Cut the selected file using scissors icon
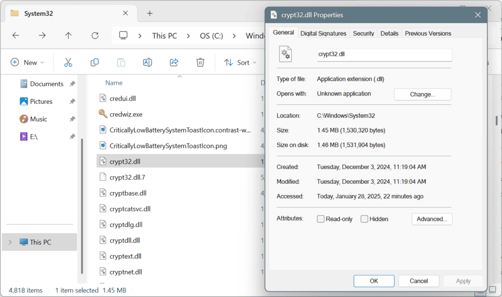Screen dimensions: 502x297 pos(68,62)
